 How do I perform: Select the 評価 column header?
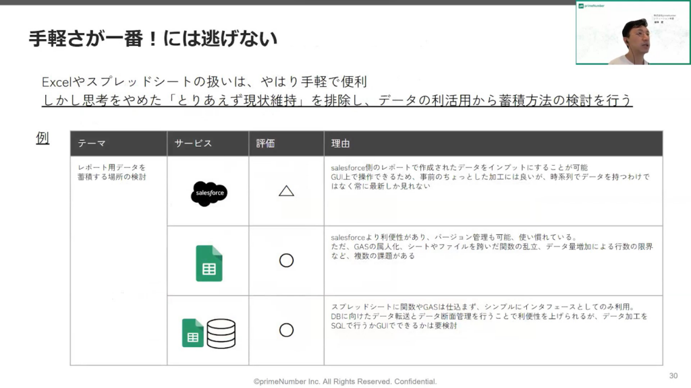tap(266, 143)
